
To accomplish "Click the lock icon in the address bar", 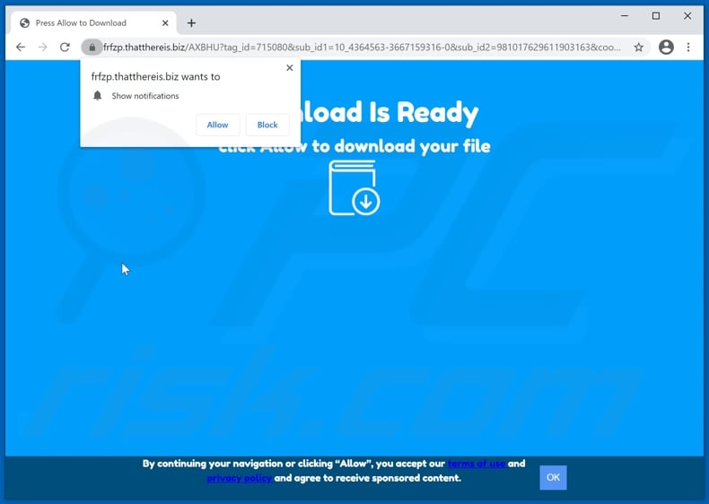I will pyautogui.click(x=92, y=47).
